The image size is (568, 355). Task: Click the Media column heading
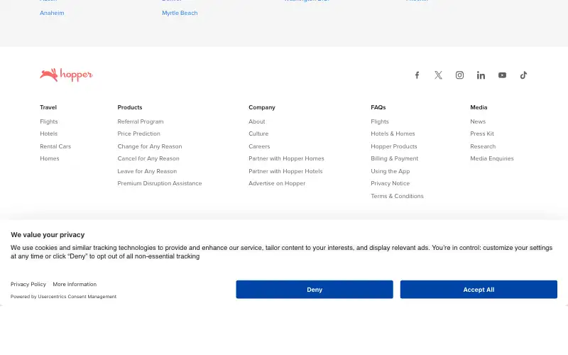[479, 107]
